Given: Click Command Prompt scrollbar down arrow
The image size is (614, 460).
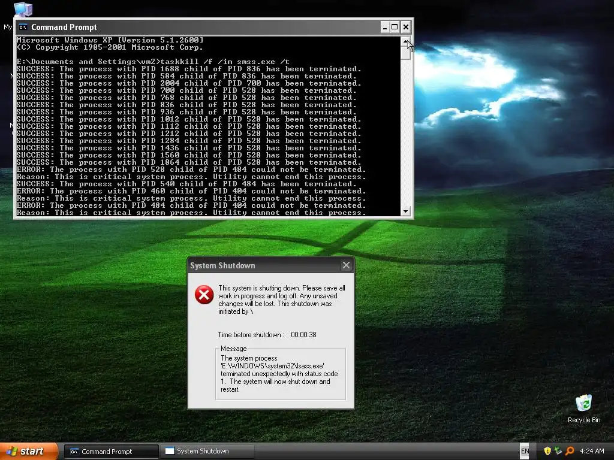Looking at the screenshot, I should tap(406, 211).
